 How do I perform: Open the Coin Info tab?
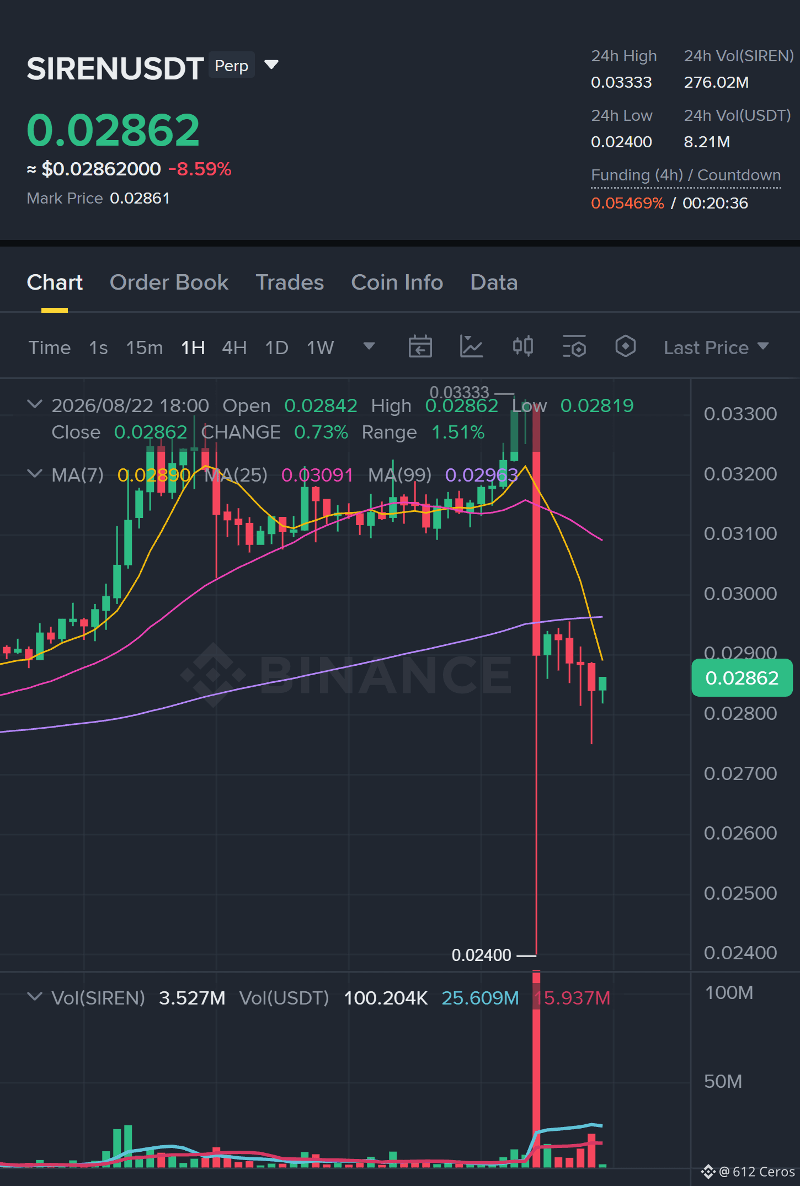[x=397, y=282]
